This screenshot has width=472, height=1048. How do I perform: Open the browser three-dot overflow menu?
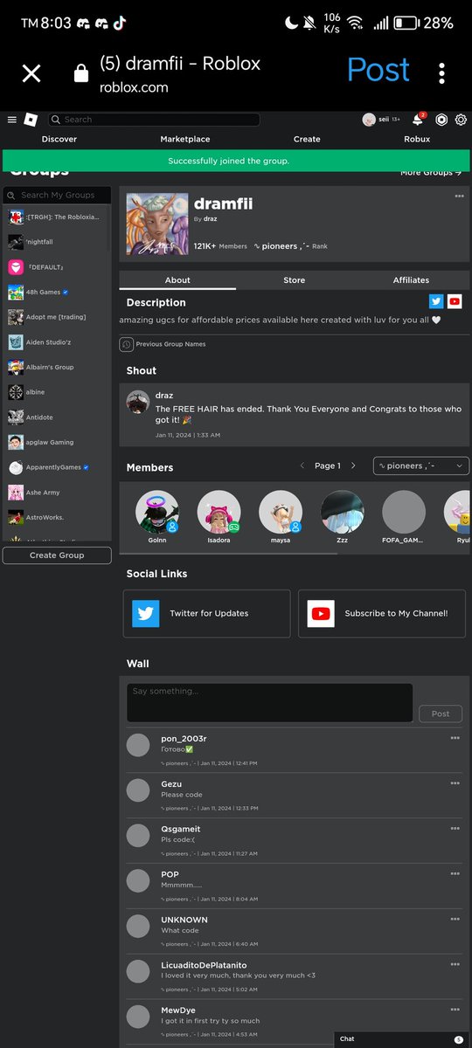[442, 73]
